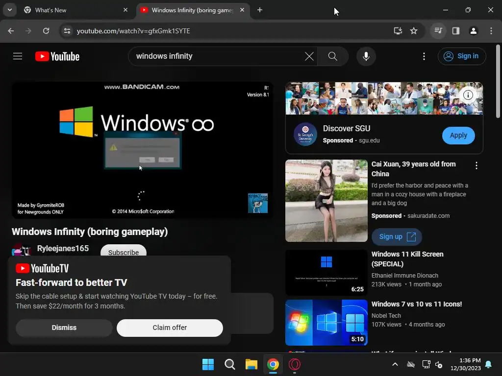Open the SGU ad banner image

tap(384, 98)
